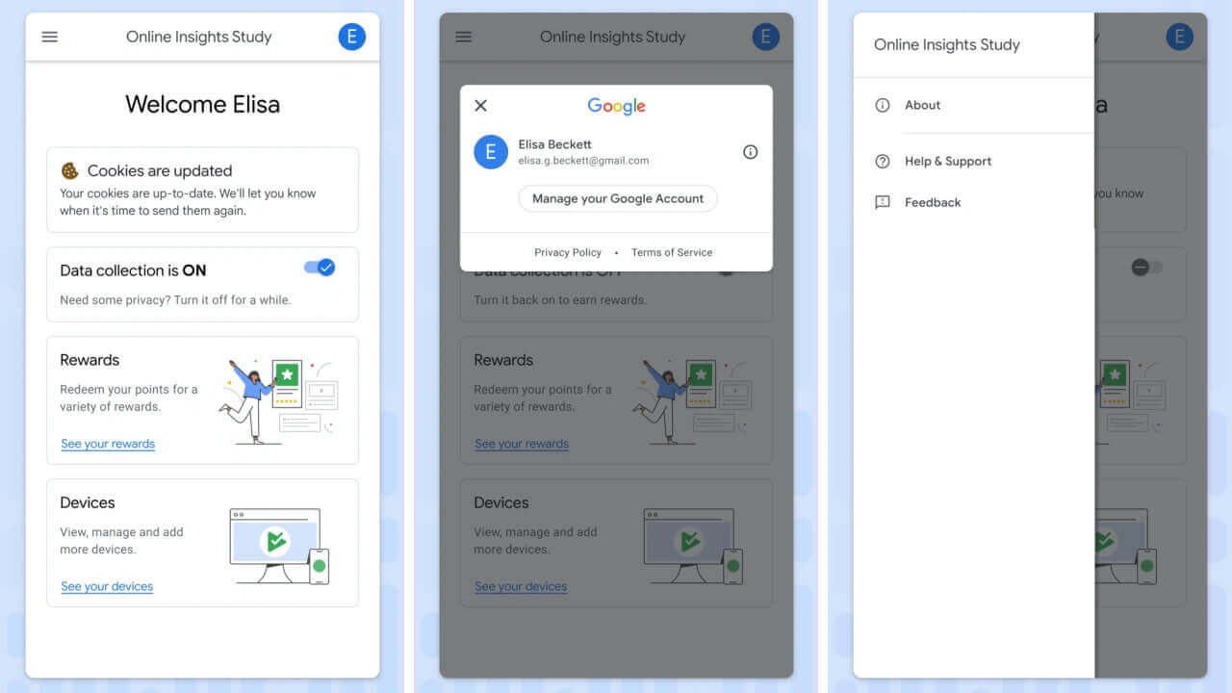This screenshot has width=1232, height=693.
Task: Turn off the Data collection is ON toggle
Action: [321, 268]
